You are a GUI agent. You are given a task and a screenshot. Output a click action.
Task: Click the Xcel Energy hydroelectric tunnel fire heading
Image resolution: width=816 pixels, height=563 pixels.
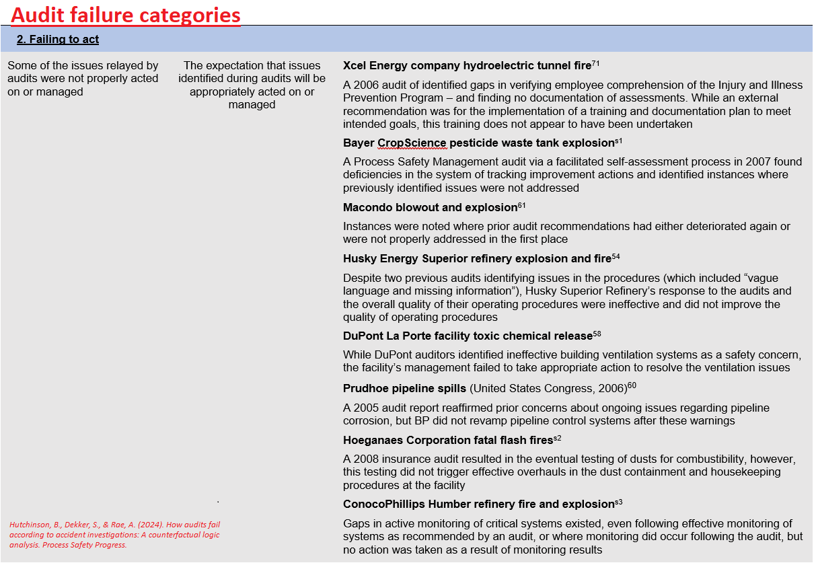click(x=471, y=65)
